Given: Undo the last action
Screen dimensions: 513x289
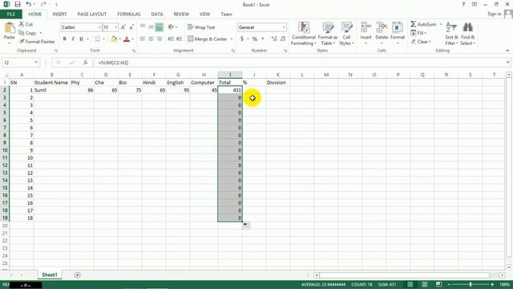Looking at the screenshot, I should [x=29, y=4].
